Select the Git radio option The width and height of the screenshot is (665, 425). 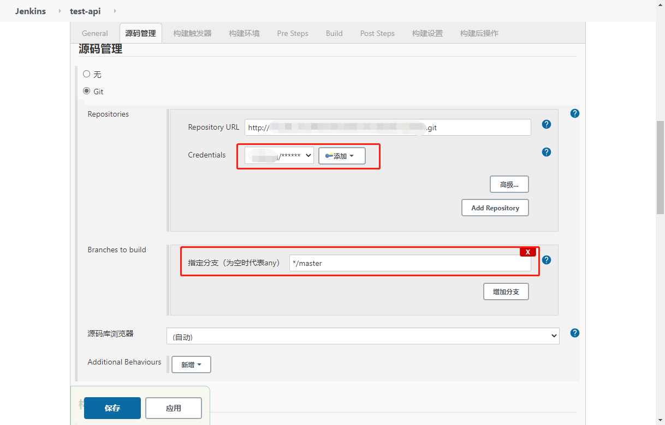click(86, 91)
